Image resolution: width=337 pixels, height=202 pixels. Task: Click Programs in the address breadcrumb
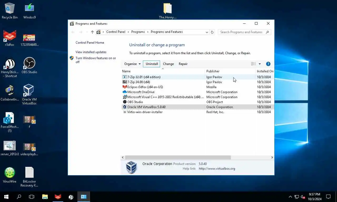138,32
